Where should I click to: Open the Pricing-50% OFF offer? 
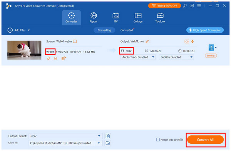click(x=164, y=6)
